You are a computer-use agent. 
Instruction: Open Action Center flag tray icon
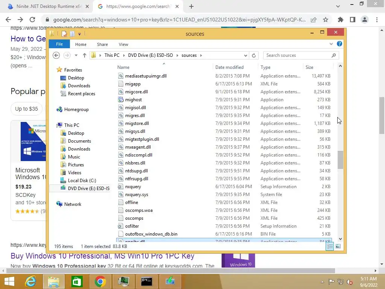click(331, 282)
